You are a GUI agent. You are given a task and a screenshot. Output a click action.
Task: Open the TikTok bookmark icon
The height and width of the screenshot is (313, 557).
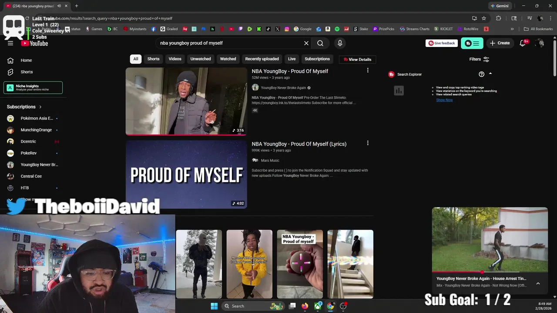pyautogui.click(x=268, y=29)
